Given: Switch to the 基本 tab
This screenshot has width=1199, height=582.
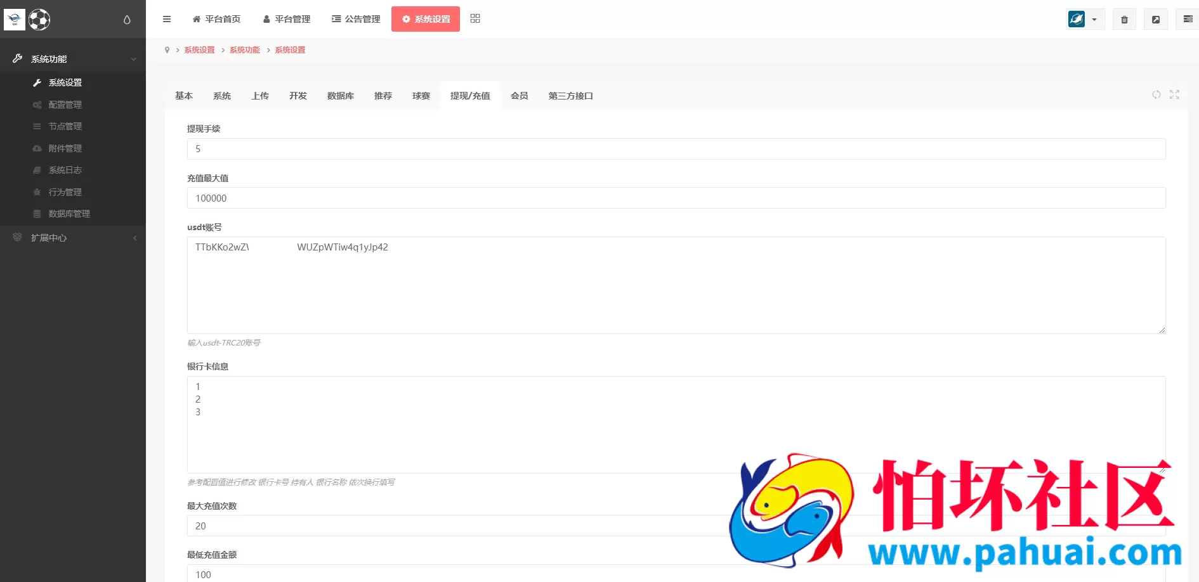Looking at the screenshot, I should 184,96.
